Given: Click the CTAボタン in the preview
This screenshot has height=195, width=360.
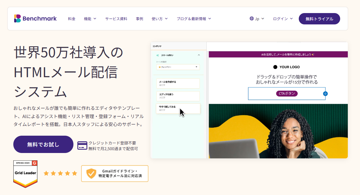Looking at the screenshot, I should [287, 94].
